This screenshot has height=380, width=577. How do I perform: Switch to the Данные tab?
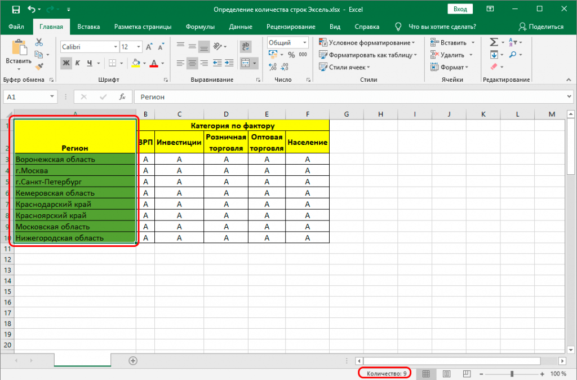241,26
